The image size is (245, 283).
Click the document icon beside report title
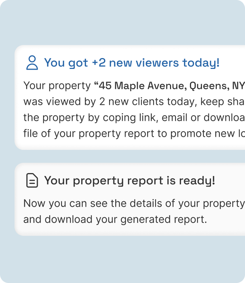(x=32, y=180)
